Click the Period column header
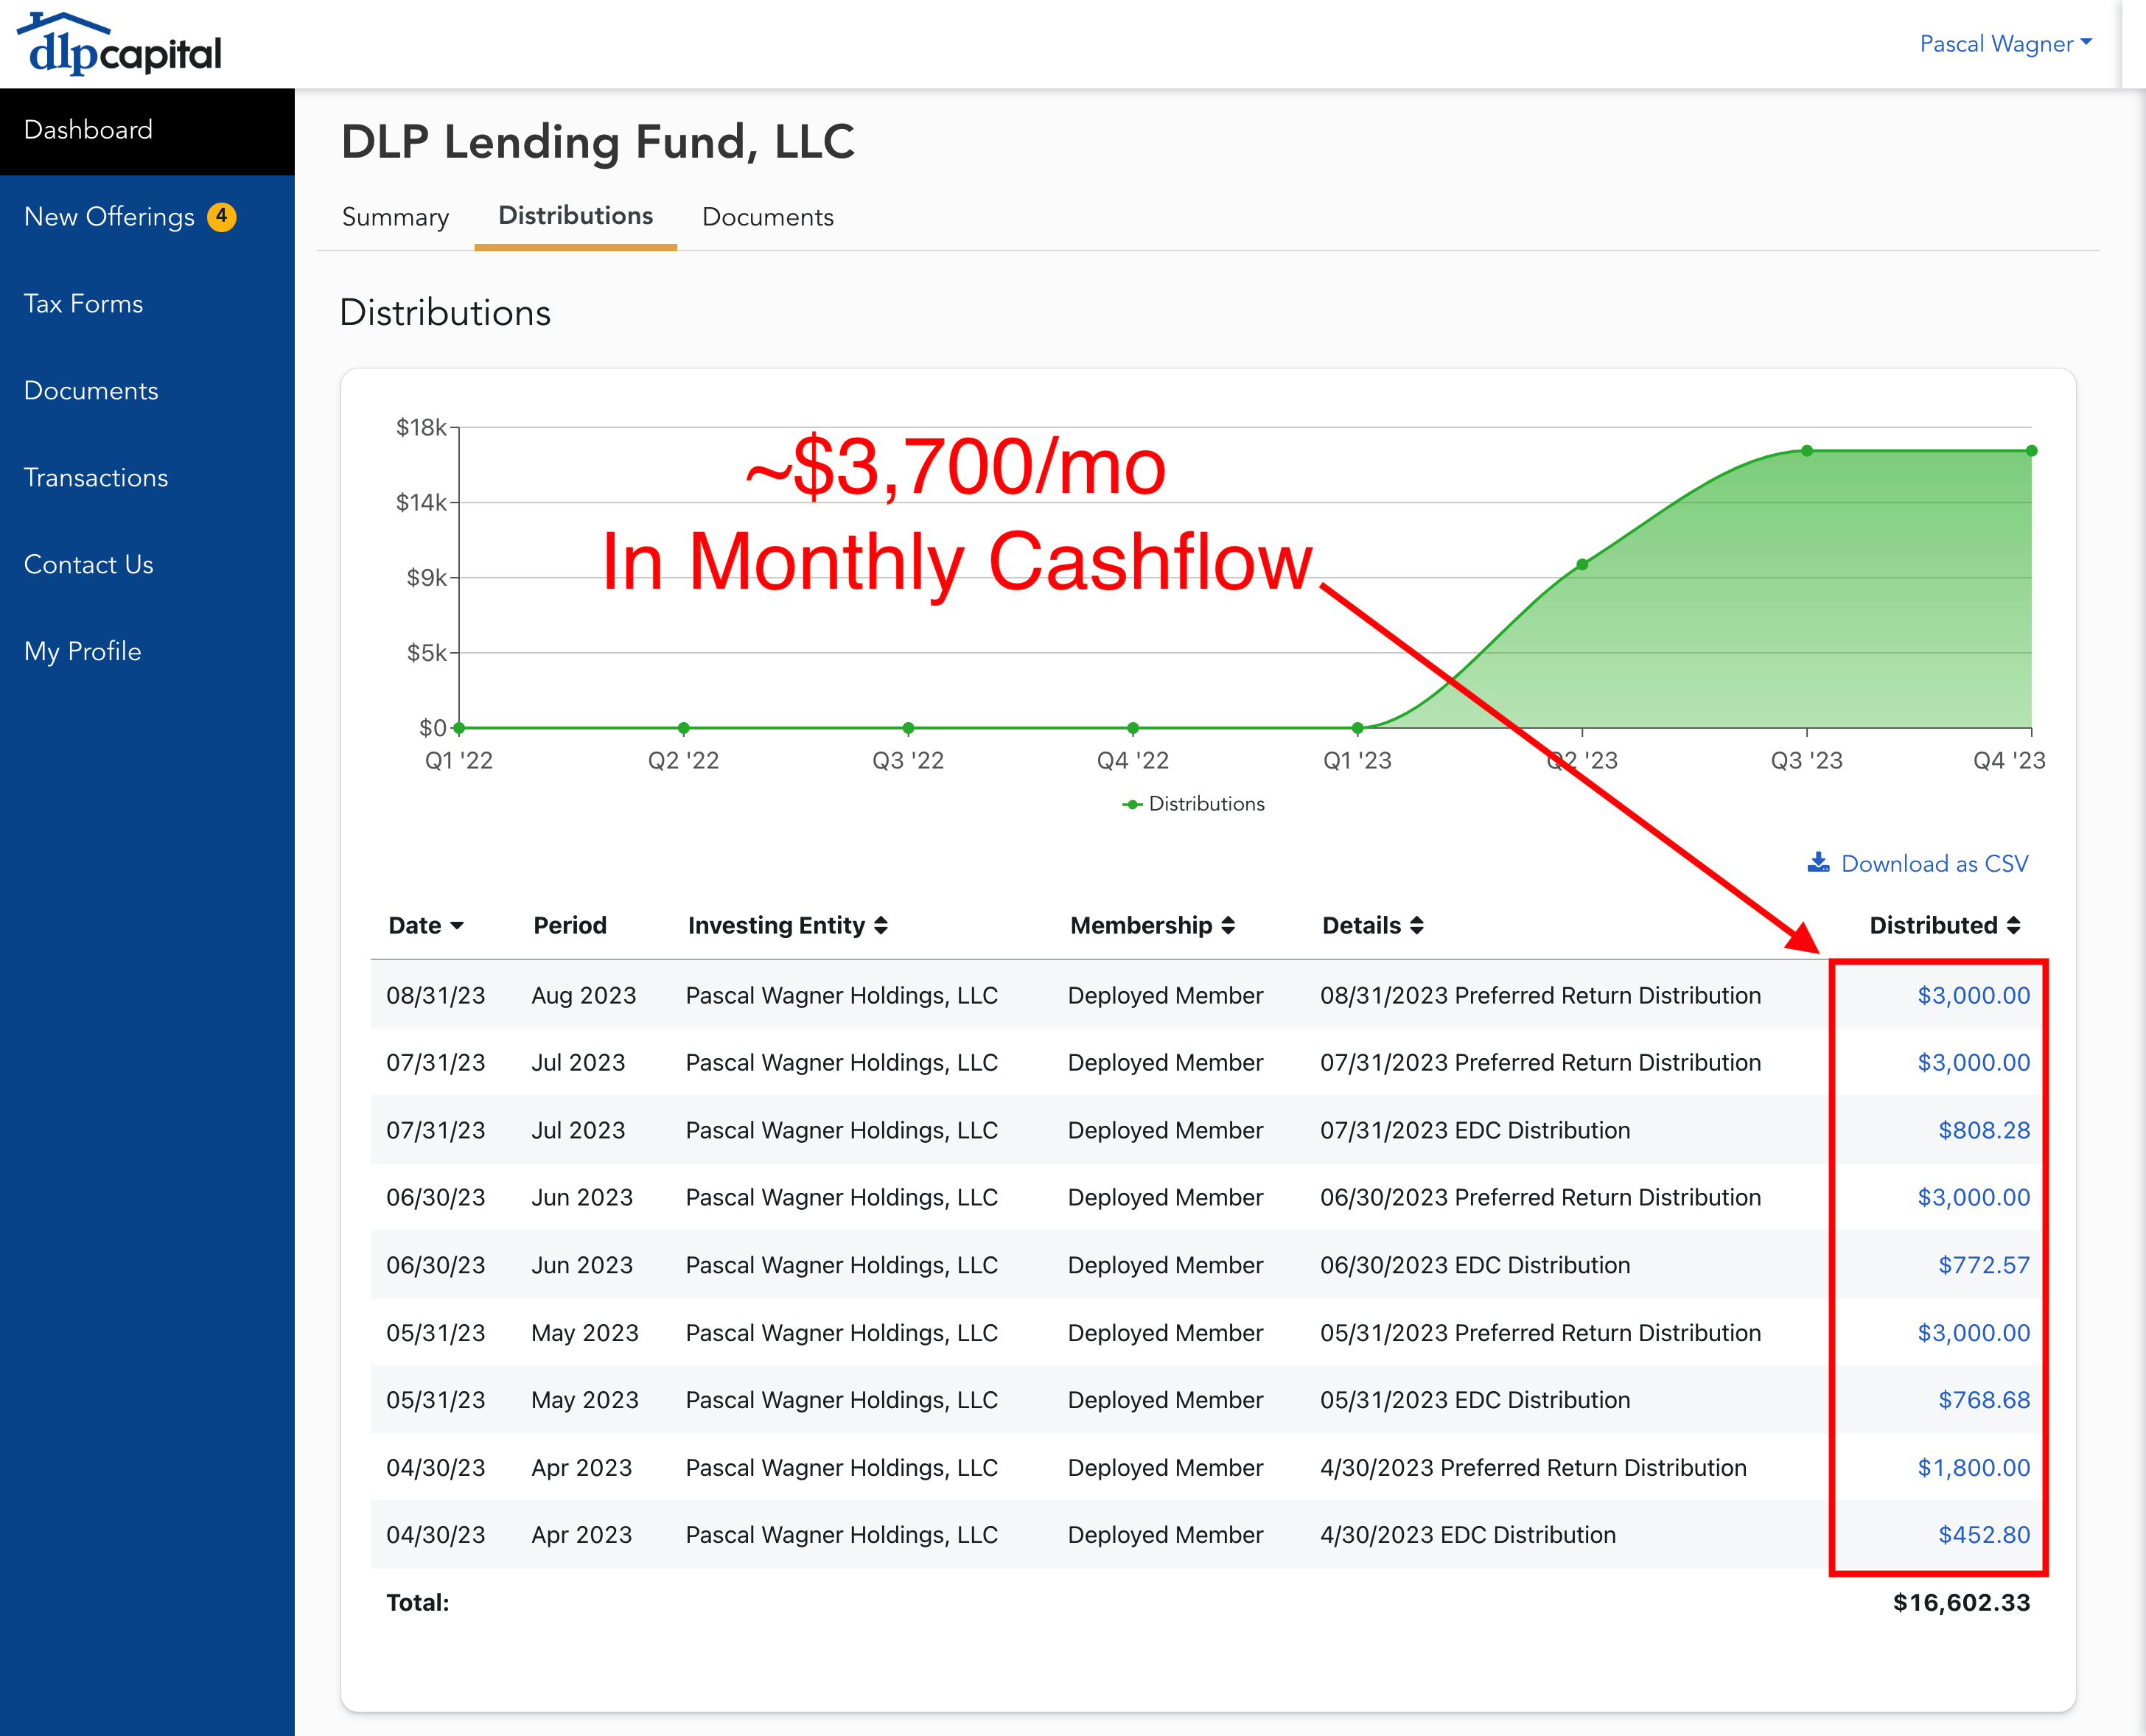2146x1736 pixels. [x=570, y=926]
